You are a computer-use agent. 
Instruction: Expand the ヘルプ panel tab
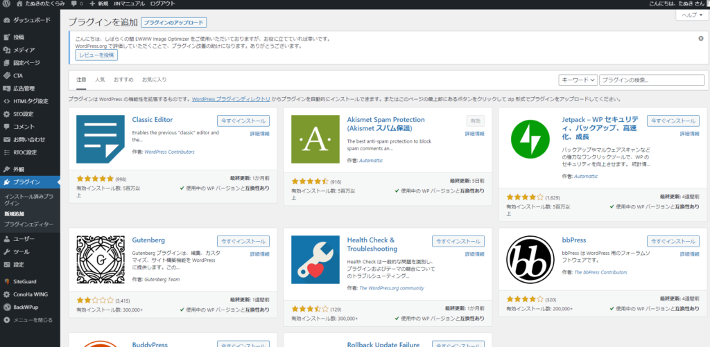(x=692, y=15)
